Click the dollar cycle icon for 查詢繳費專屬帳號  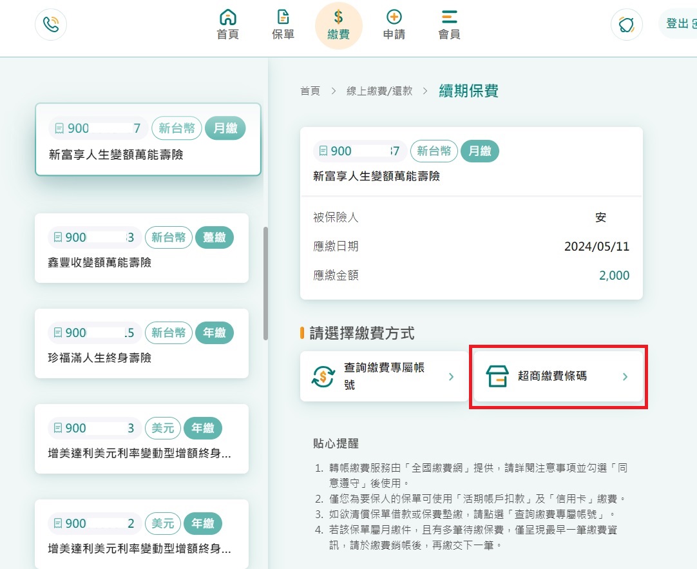click(x=323, y=376)
